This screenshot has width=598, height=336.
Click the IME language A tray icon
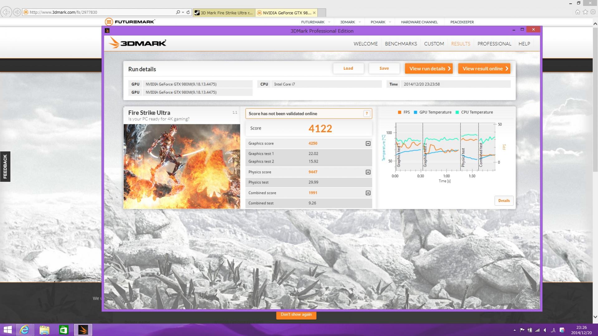click(553, 330)
